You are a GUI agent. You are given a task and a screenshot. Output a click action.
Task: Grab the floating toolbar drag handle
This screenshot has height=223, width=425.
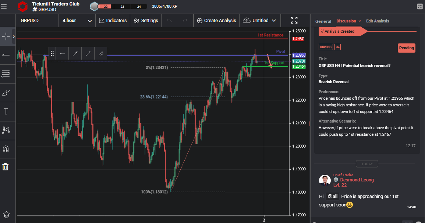point(52,53)
